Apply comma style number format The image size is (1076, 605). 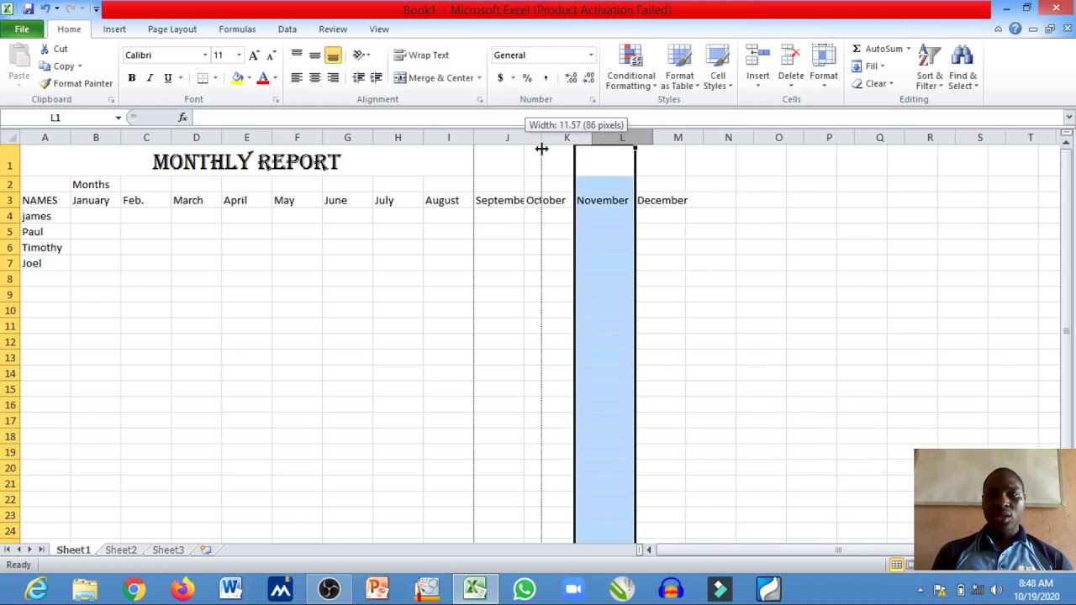[x=546, y=78]
